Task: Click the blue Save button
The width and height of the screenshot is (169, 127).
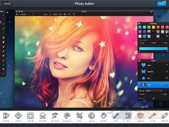Action: coord(162,4)
